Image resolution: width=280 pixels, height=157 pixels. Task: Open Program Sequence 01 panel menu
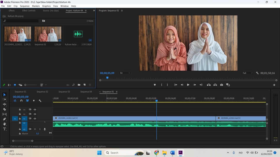click(x=122, y=10)
